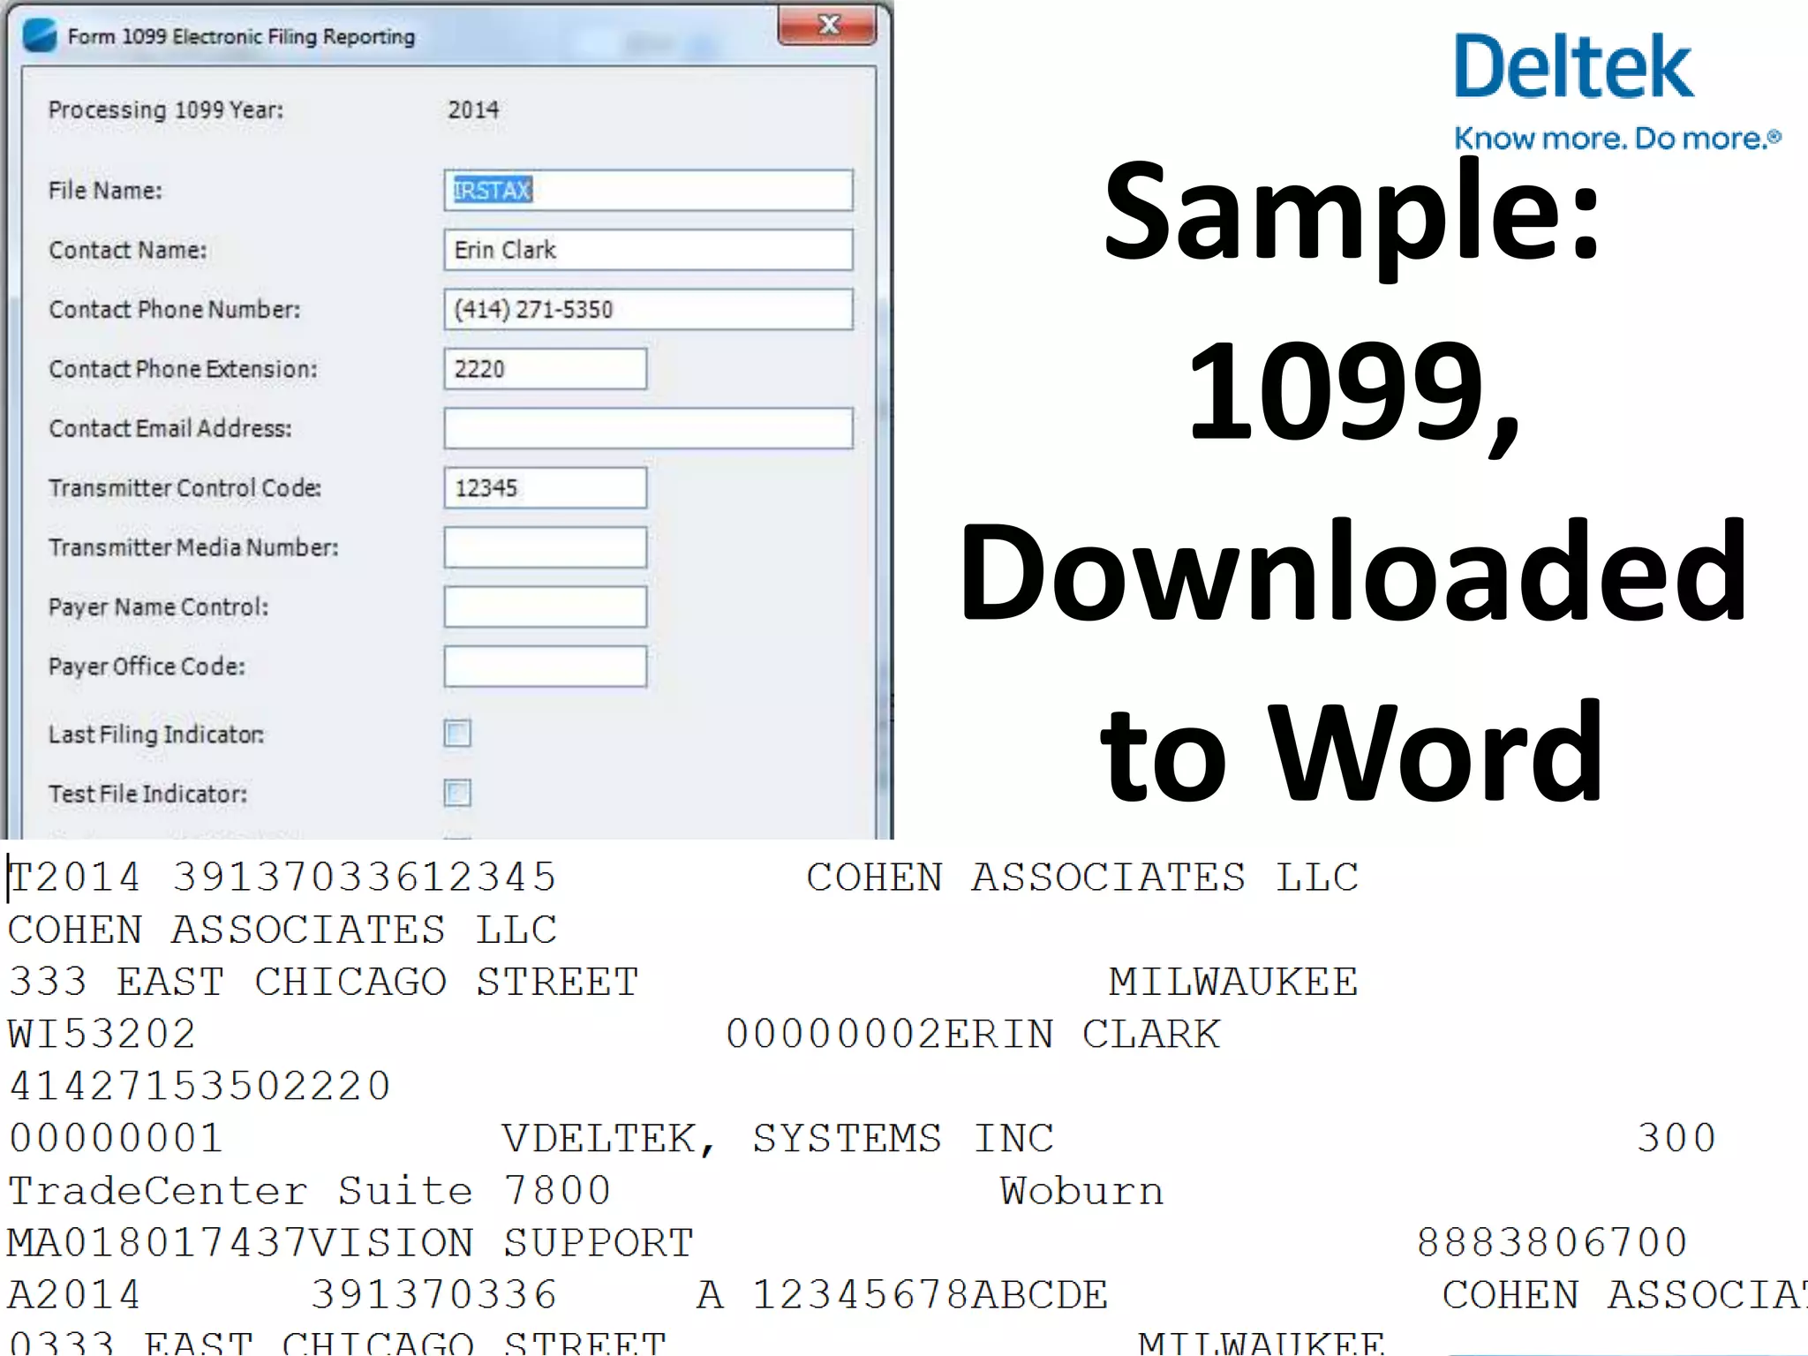Click the 'Processing 1099 Year:' label

[166, 110]
